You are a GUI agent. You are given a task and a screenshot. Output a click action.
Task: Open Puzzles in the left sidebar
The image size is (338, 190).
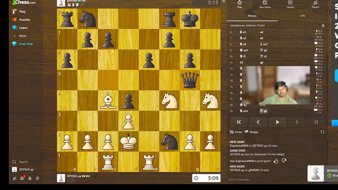pyautogui.click(x=21, y=20)
